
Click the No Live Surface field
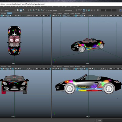point(53,10)
